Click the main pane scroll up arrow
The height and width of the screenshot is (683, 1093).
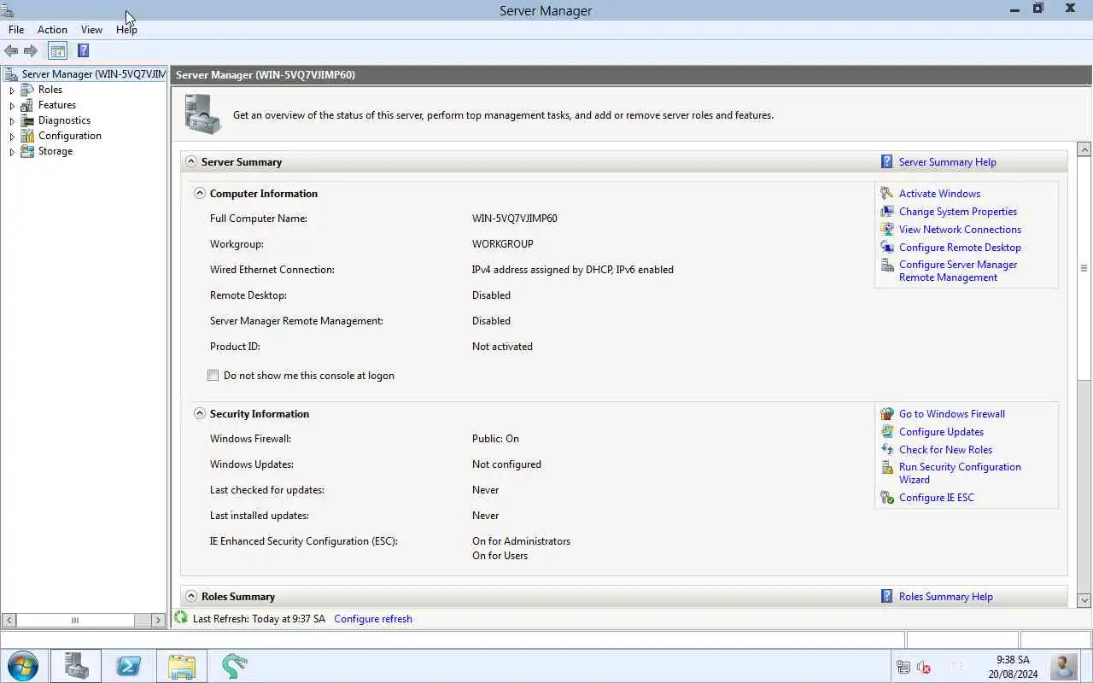(x=1084, y=149)
